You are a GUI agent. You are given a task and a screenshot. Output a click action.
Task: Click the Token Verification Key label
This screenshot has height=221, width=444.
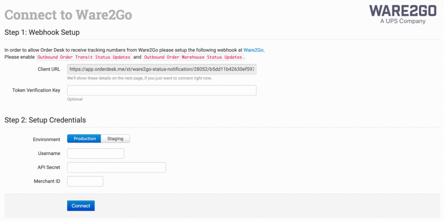point(36,90)
